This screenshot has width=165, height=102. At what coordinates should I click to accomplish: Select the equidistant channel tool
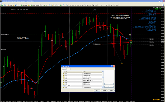[x=106, y=5]
